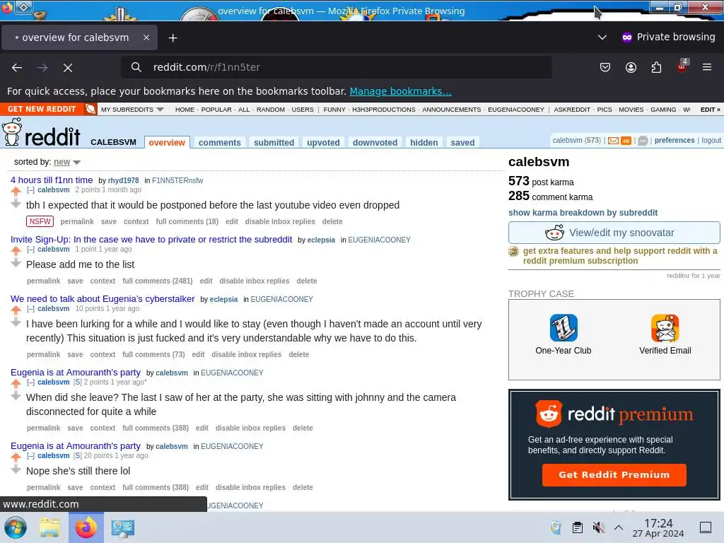
Task: Open the computer settings taskbar icon
Action: point(123,527)
